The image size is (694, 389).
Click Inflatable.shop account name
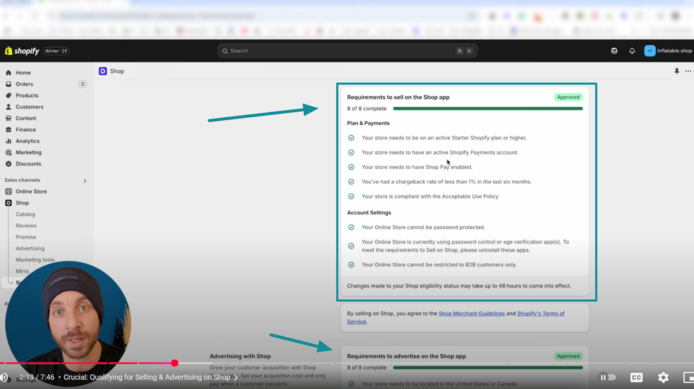(x=674, y=51)
